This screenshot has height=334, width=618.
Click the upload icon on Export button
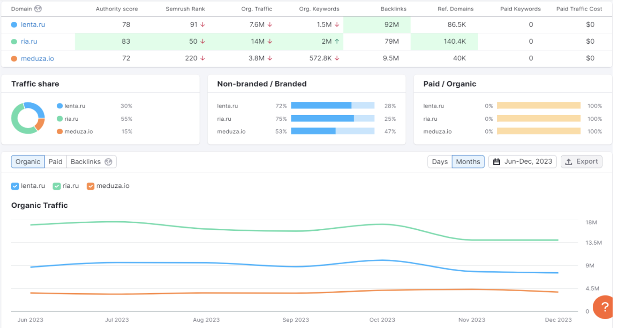(x=568, y=162)
